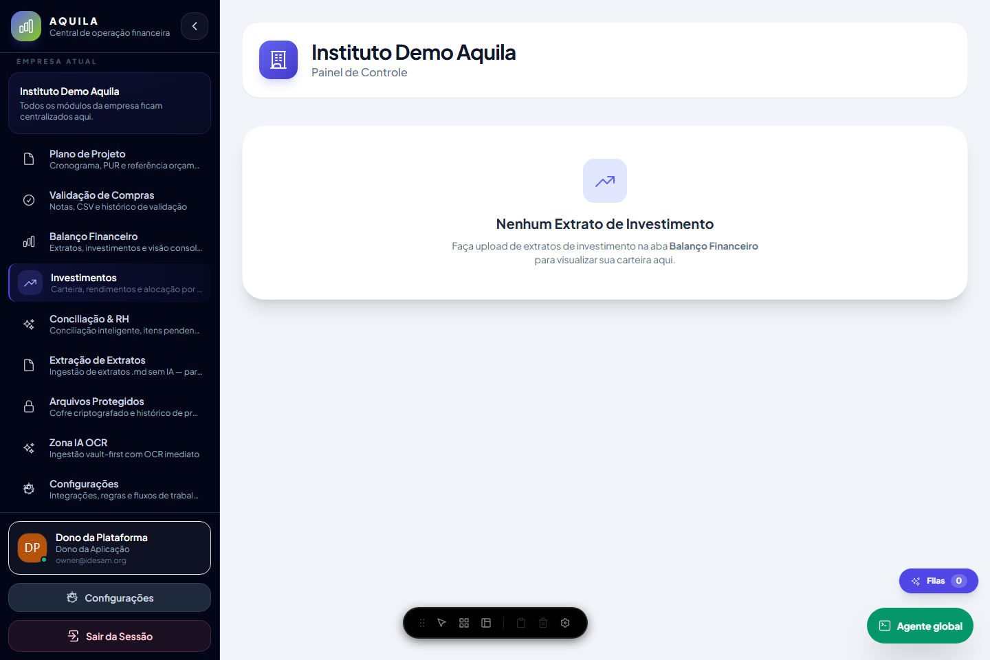The height and width of the screenshot is (660, 990).
Task: Open Arquivos Protegidos module
Action: (109, 407)
